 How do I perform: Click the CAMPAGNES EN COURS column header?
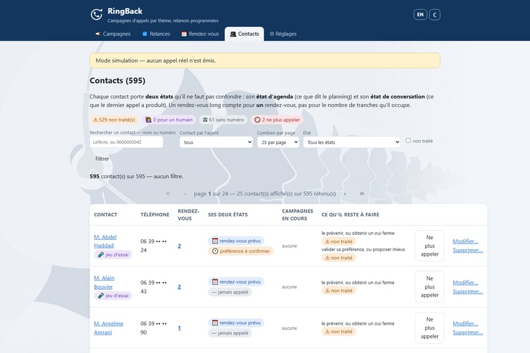pyautogui.click(x=297, y=215)
